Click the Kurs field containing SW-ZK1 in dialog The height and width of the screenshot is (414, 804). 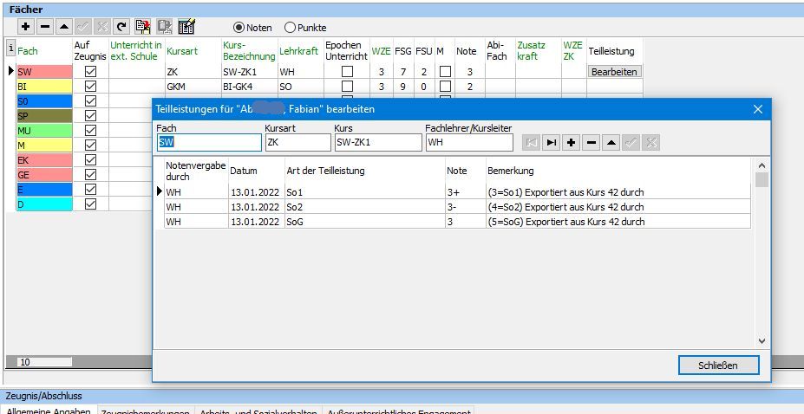tap(378, 142)
